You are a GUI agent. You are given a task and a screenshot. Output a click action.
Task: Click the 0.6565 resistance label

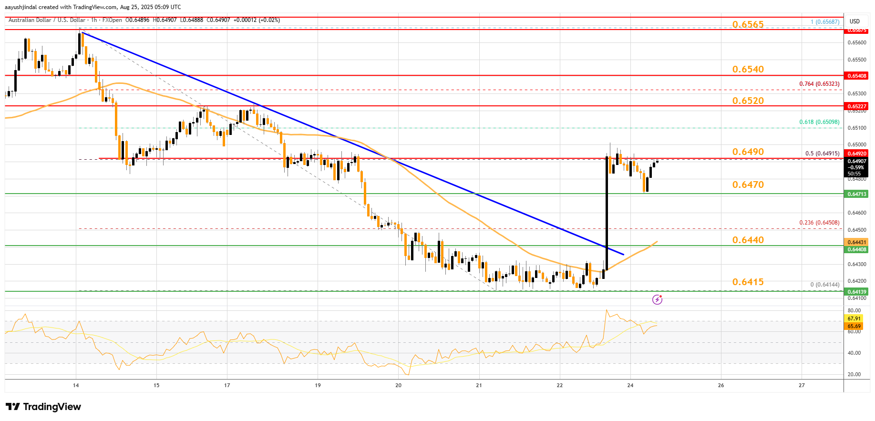tap(748, 24)
